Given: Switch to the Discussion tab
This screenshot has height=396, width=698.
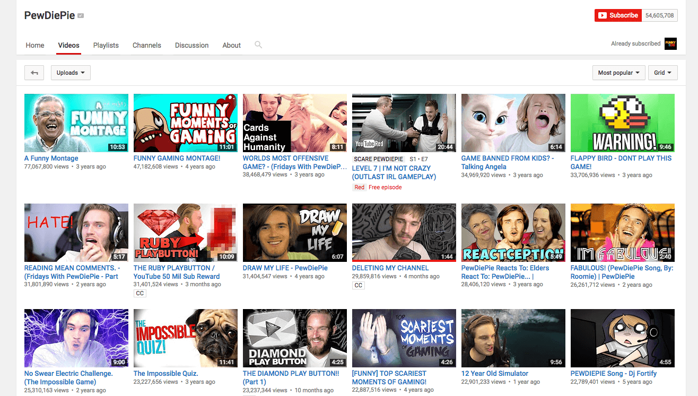Looking at the screenshot, I should tap(192, 45).
